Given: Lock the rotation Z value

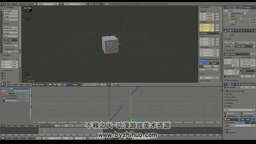Looking at the screenshot, I should 217,30.
